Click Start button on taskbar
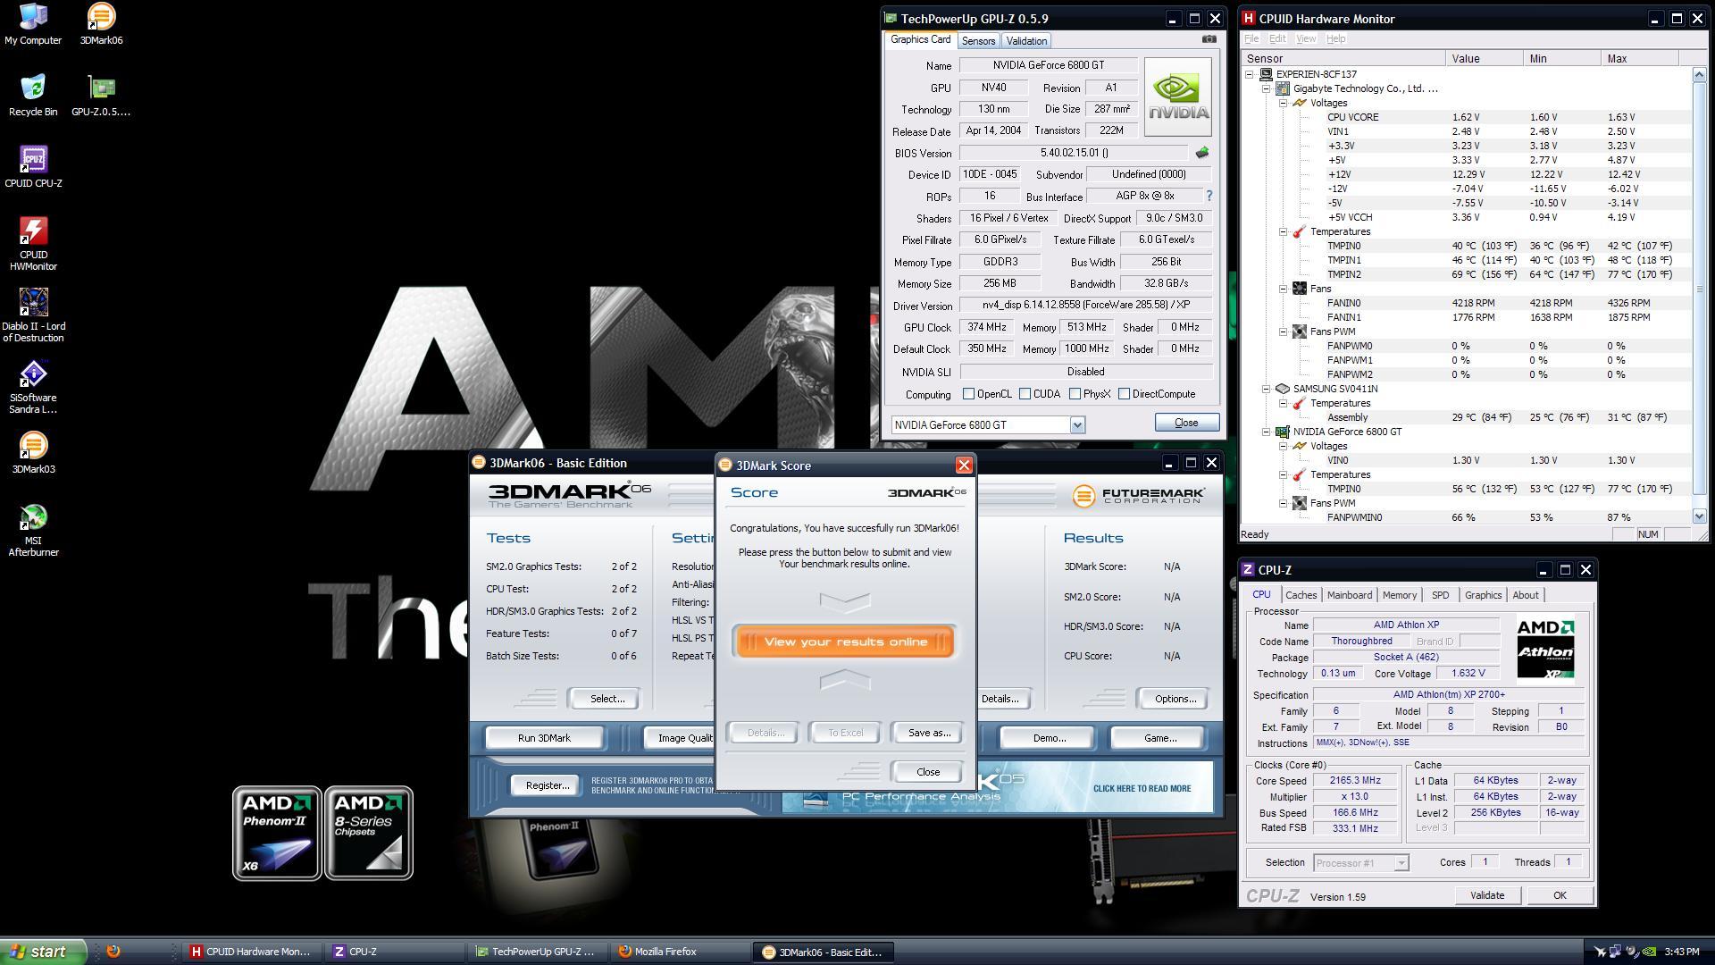The height and width of the screenshot is (965, 1715). [x=43, y=952]
